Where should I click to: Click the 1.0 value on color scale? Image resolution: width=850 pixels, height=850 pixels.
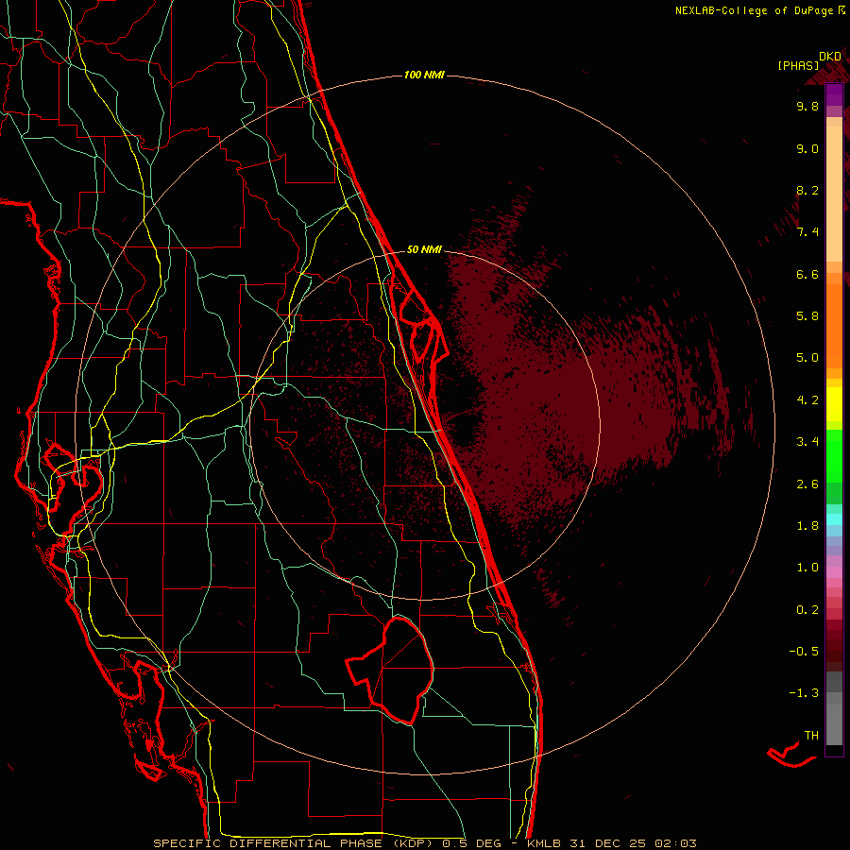pos(807,568)
